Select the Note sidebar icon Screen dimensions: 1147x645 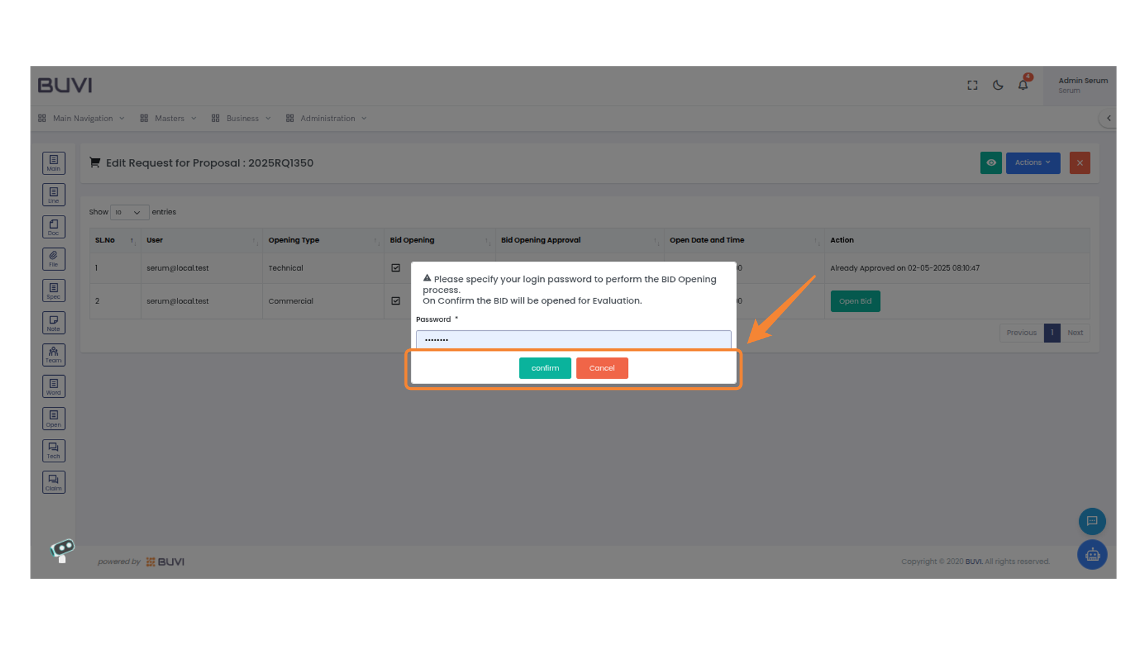(x=54, y=322)
